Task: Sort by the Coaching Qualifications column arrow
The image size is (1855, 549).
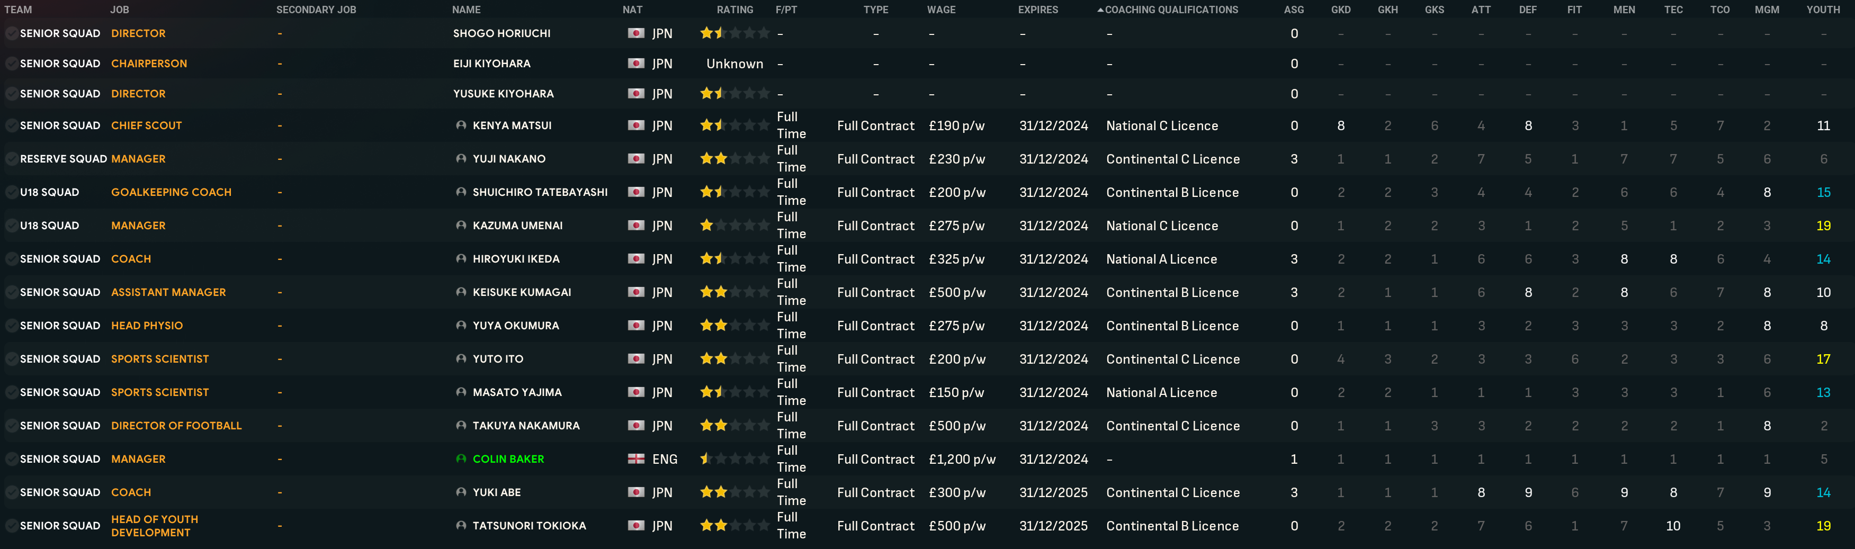Action: (x=1100, y=10)
